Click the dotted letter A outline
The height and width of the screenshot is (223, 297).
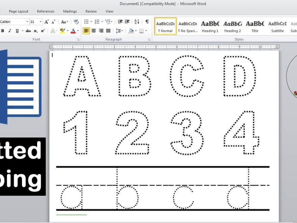click(x=82, y=76)
